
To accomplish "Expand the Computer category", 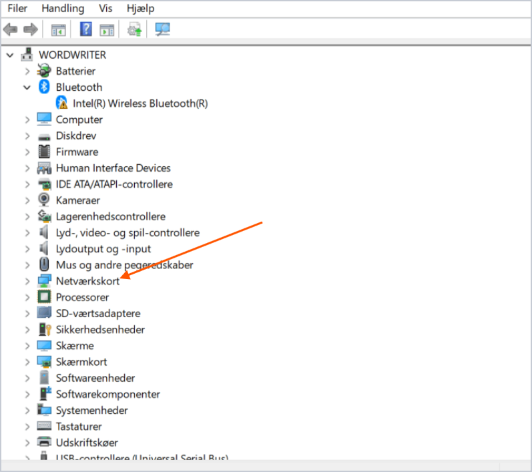I will pyautogui.click(x=27, y=120).
